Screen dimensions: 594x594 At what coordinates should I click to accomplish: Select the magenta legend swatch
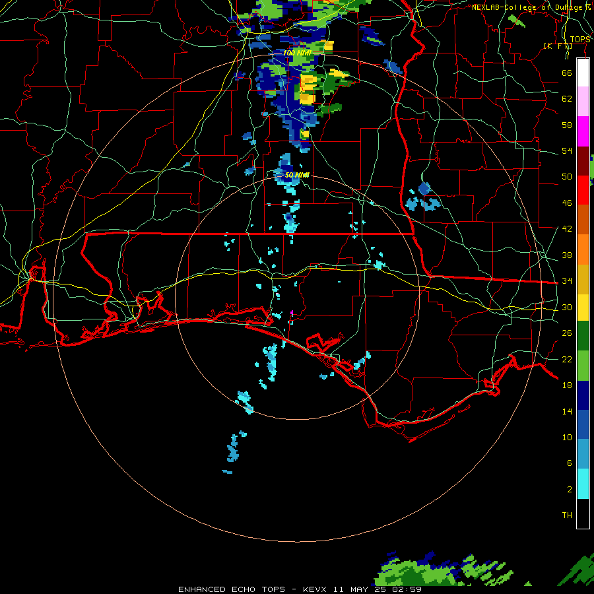583,131
